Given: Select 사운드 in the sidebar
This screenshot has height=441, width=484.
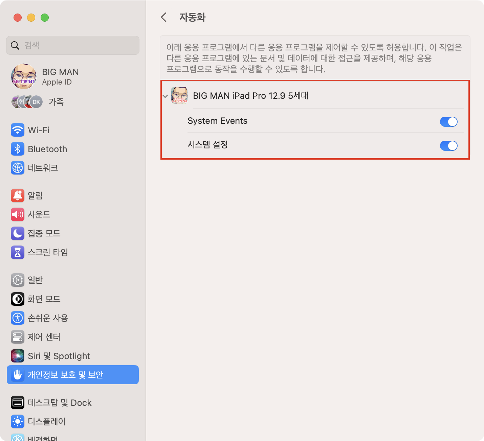Looking at the screenshot, I should click(73, 214).
